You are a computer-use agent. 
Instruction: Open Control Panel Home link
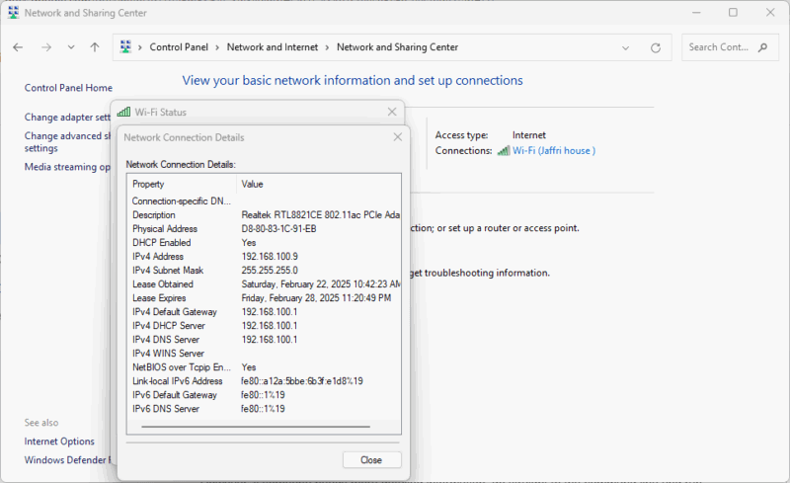[68, 88]
